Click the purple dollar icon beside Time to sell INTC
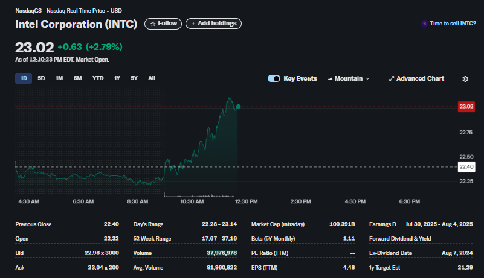484x278 pixels. 425,24
